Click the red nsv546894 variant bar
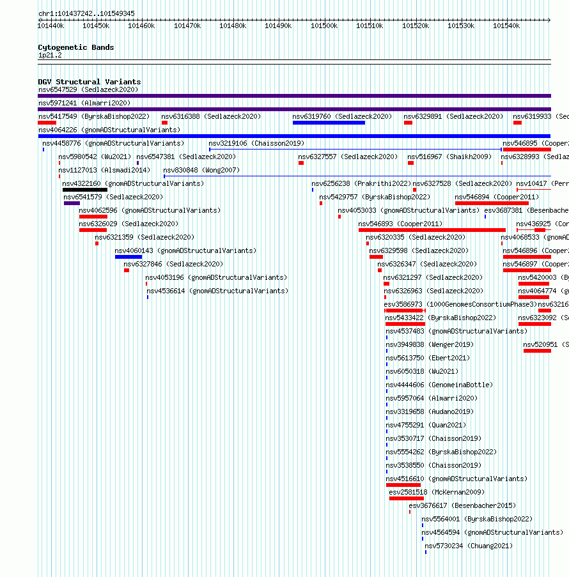This screenshot has width=569, height=577. click(492, 203)
